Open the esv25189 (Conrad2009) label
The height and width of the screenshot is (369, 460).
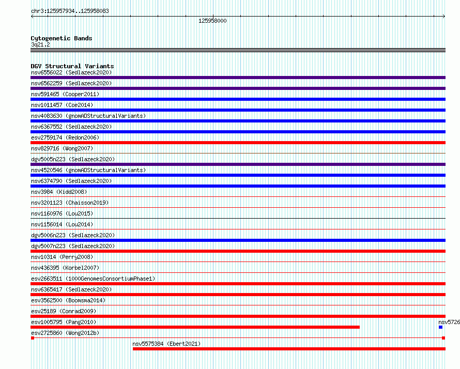pos(64,311)
